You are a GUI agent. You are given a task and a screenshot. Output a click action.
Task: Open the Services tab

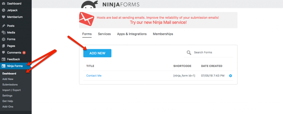click(104, 34)
